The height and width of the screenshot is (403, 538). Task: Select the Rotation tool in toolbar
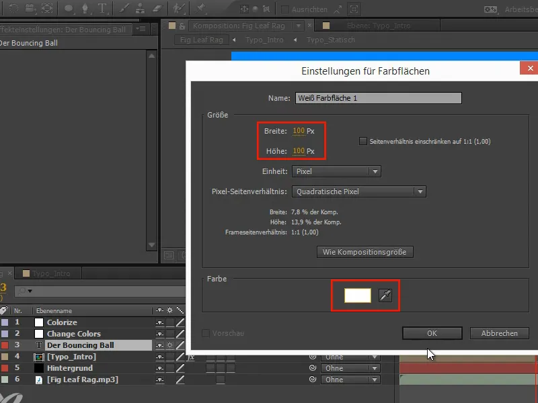point(13,8)
